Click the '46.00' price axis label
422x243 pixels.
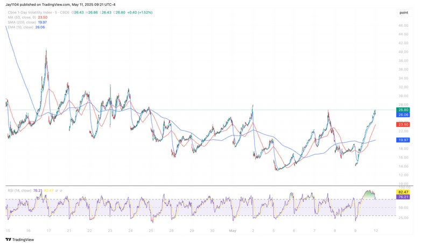pos(403,26)
